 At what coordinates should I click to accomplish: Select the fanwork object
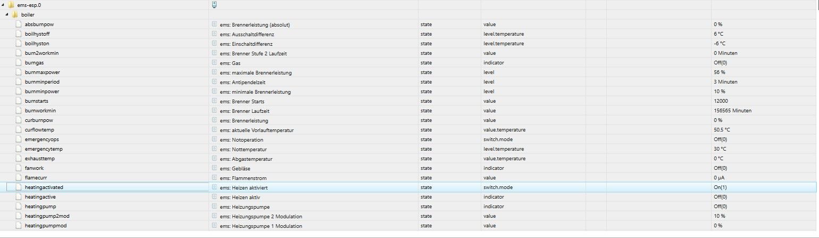35,168
